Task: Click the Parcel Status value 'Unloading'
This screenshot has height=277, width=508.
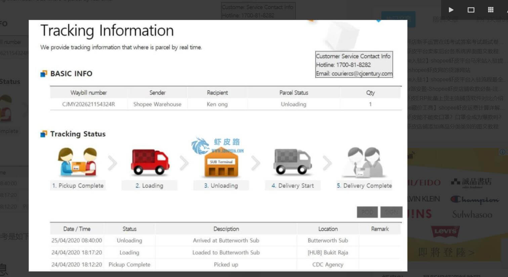Action: pyautogui.click(x=294, y=104)
